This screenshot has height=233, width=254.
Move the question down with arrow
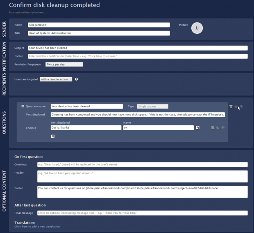(x=236, y=107)
